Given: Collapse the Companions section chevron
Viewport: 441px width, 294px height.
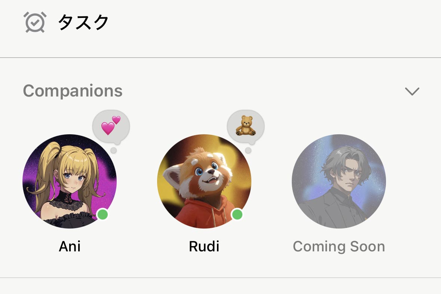Looking at the screenshot, I should click(412, 91).
